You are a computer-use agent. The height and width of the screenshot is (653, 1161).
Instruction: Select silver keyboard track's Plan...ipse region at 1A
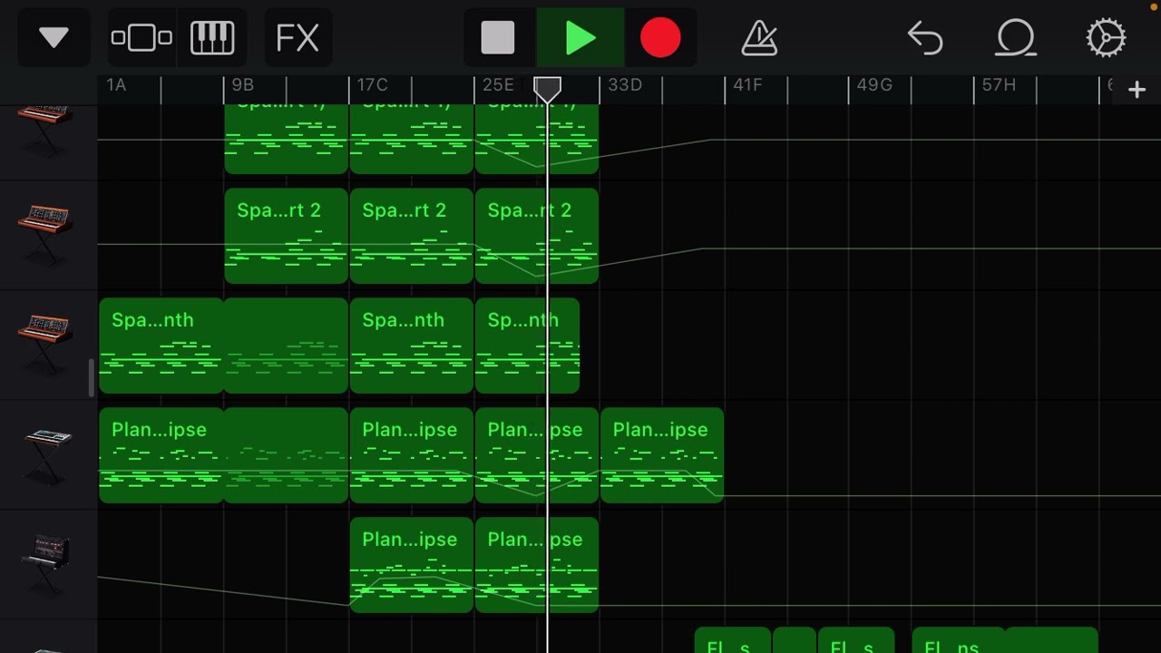(x=161, y=455)
